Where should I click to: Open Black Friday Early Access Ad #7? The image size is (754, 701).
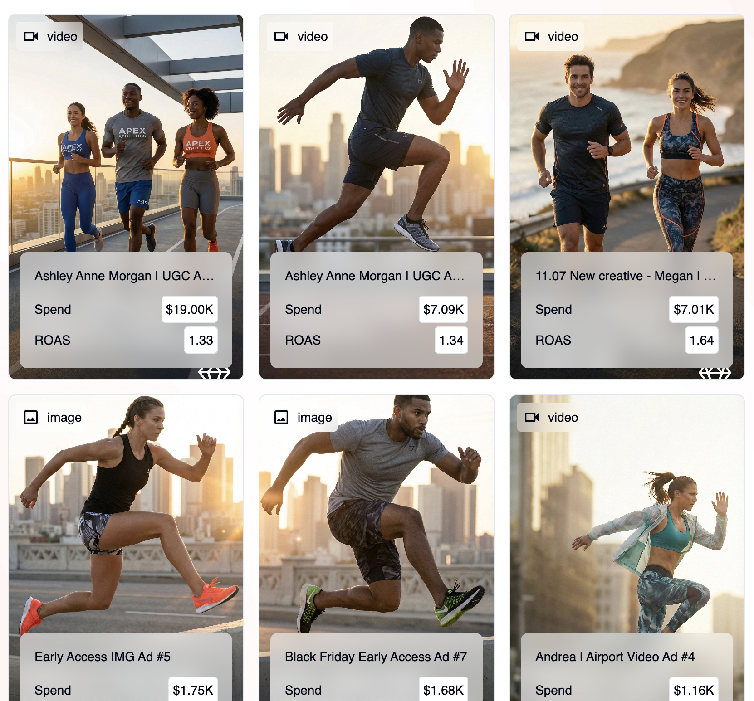pos(376,657)
